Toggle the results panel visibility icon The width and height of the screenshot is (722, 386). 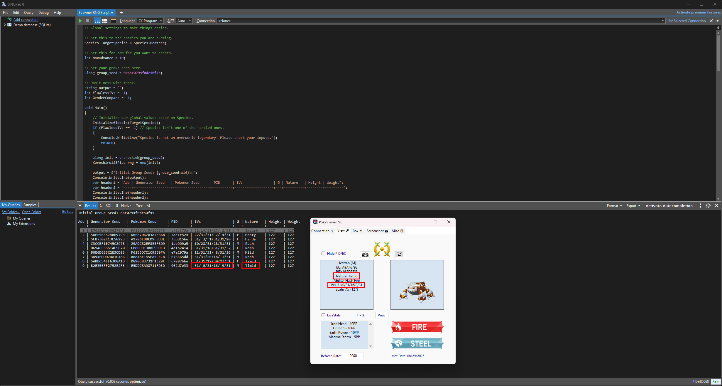coord(114,21)
